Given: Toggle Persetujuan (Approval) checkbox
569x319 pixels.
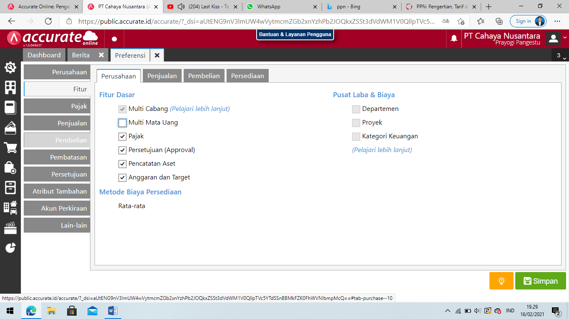Looking at the screenshot, I should [122, 150].
